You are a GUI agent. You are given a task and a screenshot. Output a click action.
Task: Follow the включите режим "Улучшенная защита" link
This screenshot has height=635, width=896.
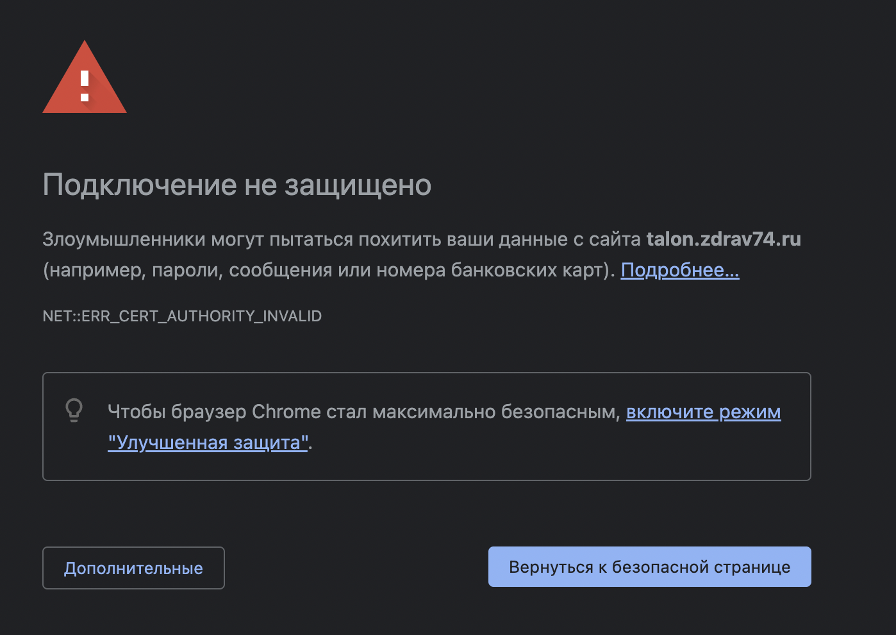pos(703,412)
